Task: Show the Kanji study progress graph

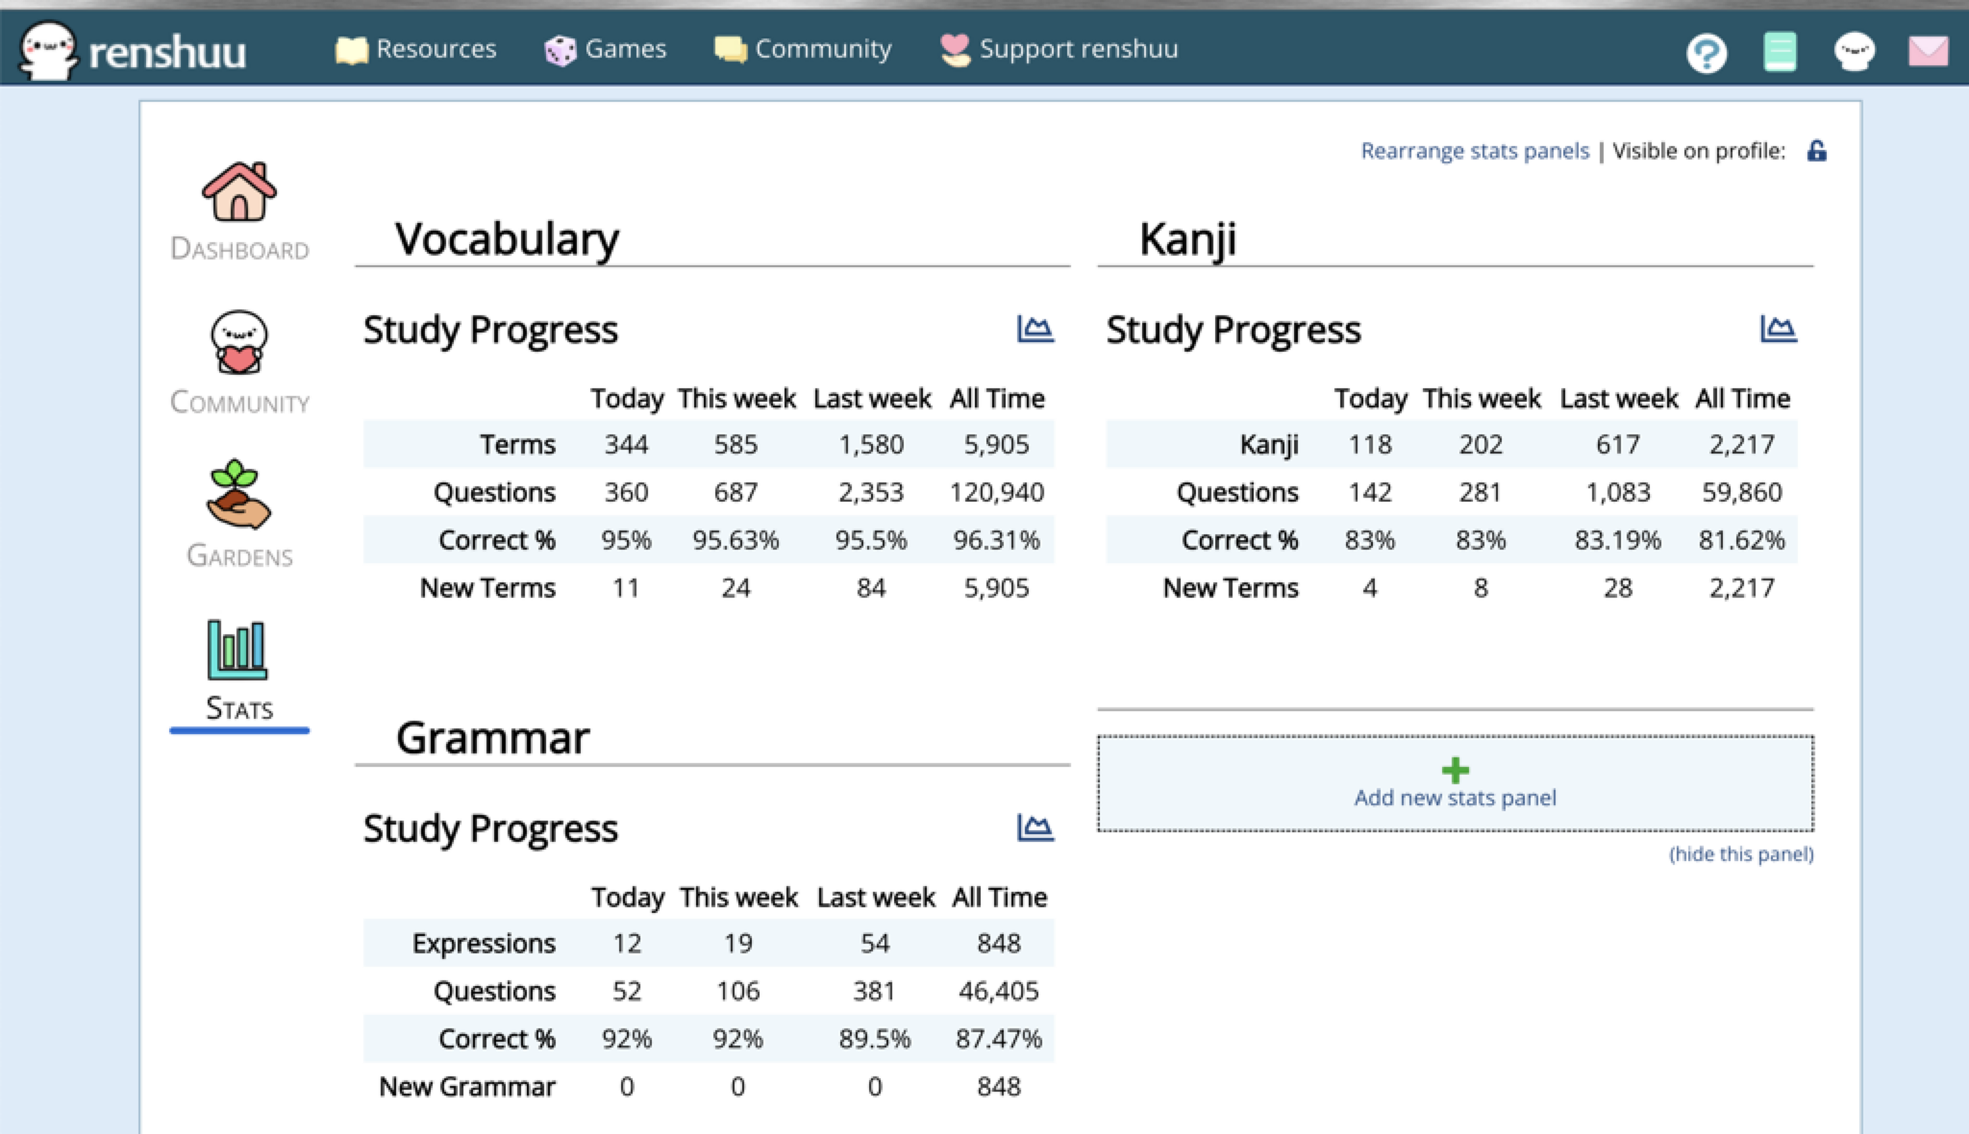Action: [x=1778, y=330]
